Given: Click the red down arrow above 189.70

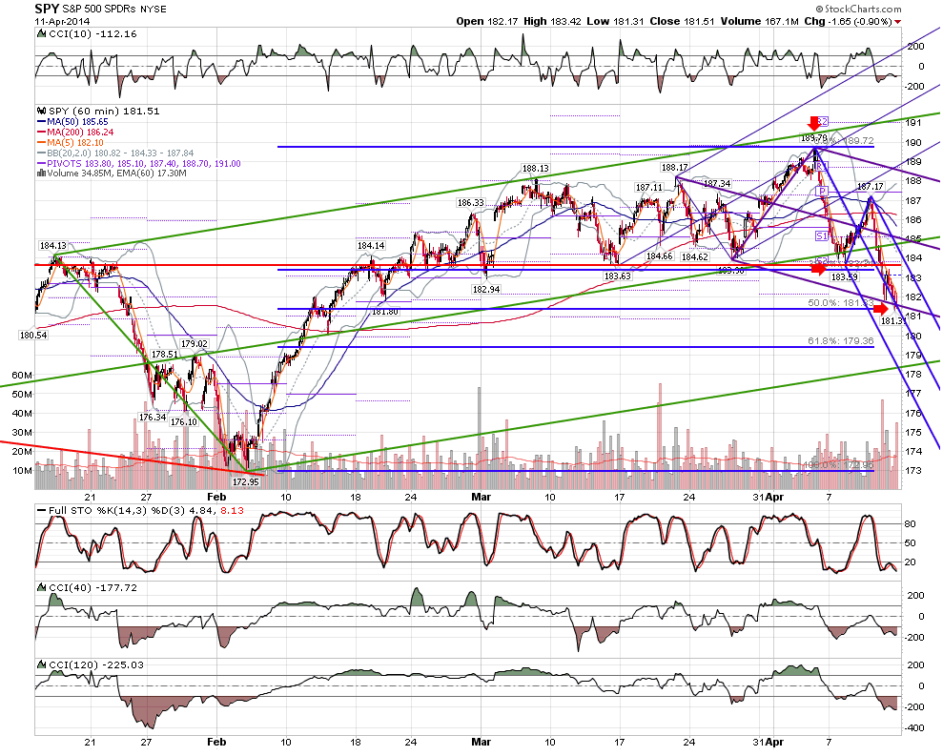Looking at the screenshot, I should (x=813, y=124).
